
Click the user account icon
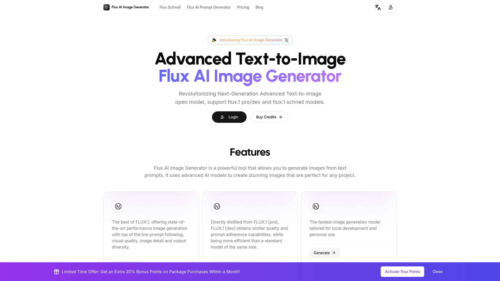pyautogui.click(x=391, y=7)
